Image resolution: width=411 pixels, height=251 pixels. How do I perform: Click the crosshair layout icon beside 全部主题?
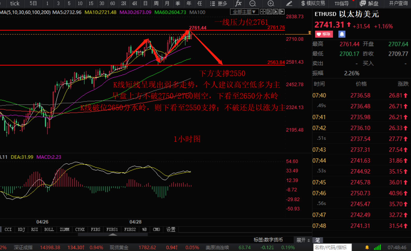click(x=263, y=12)
